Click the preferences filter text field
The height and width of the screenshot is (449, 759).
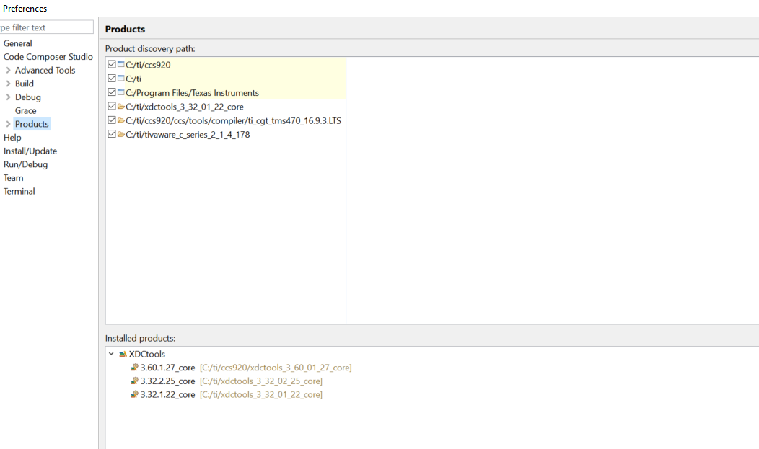pos(47,27)
